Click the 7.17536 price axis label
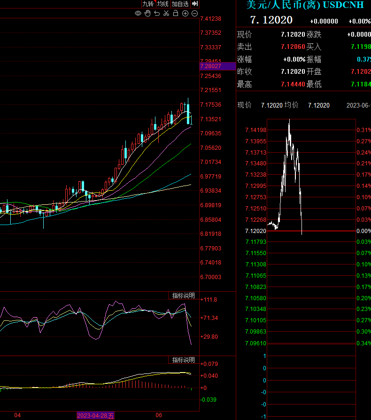 [x=211, y=105]
